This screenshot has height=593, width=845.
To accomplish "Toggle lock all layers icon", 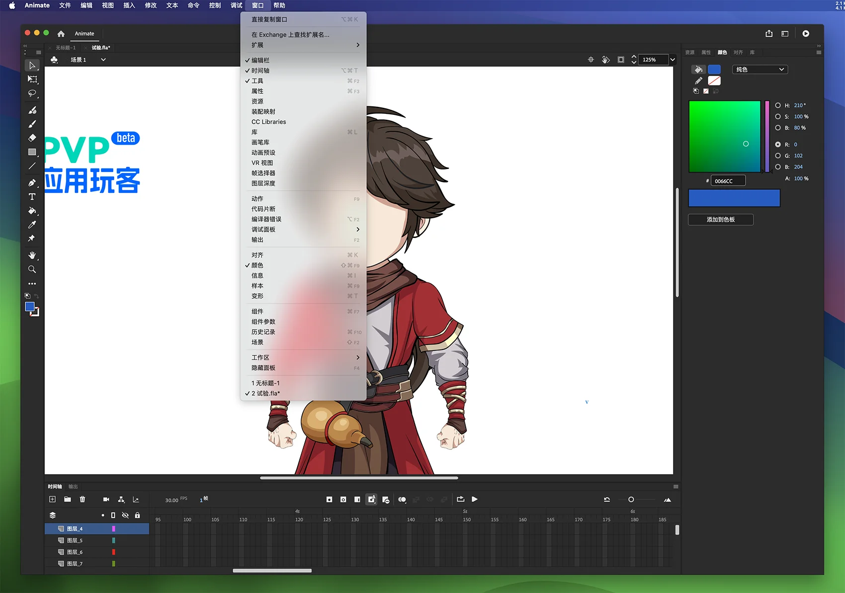I will (x=137, y=515).
